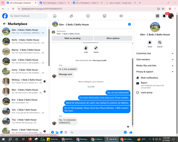Open Brei - 3 Beds 2 Baths House chat

[24, 101]
